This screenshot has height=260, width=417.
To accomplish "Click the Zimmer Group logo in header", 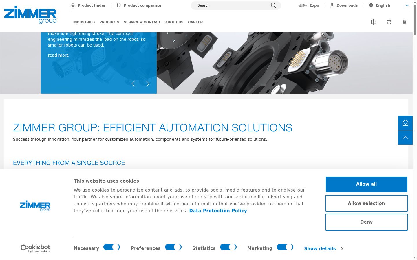I will coord(30,15).
